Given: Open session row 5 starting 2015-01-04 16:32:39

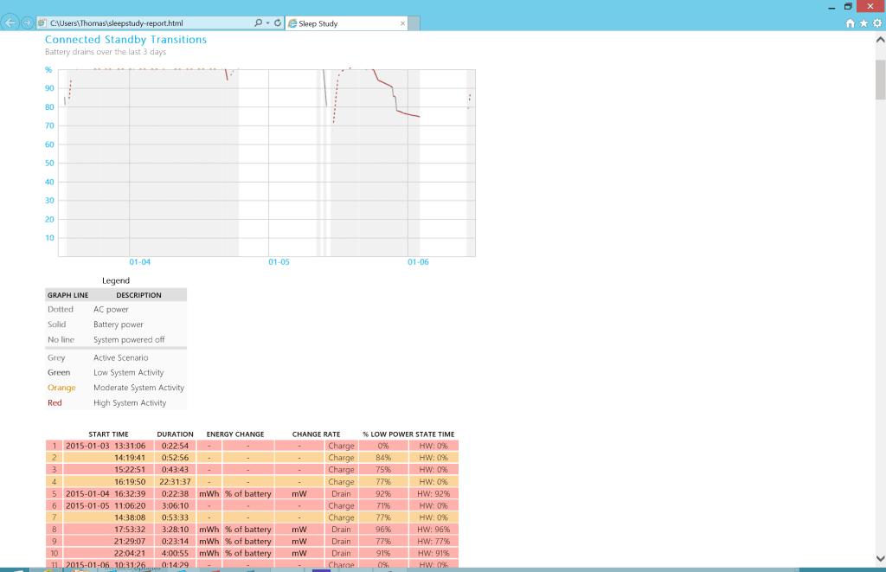Looking at the screenshot, I should [x=252, y=494].
